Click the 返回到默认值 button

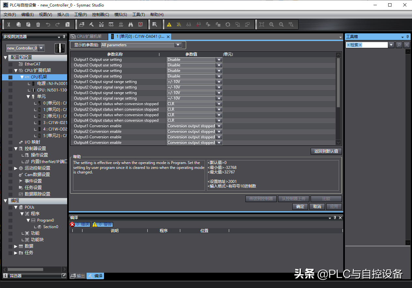point(326,151)
